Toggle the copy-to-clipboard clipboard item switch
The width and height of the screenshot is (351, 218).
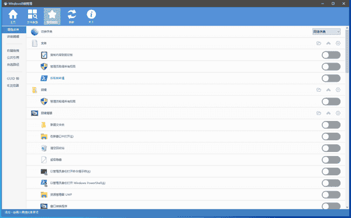(x=331, y=55)
